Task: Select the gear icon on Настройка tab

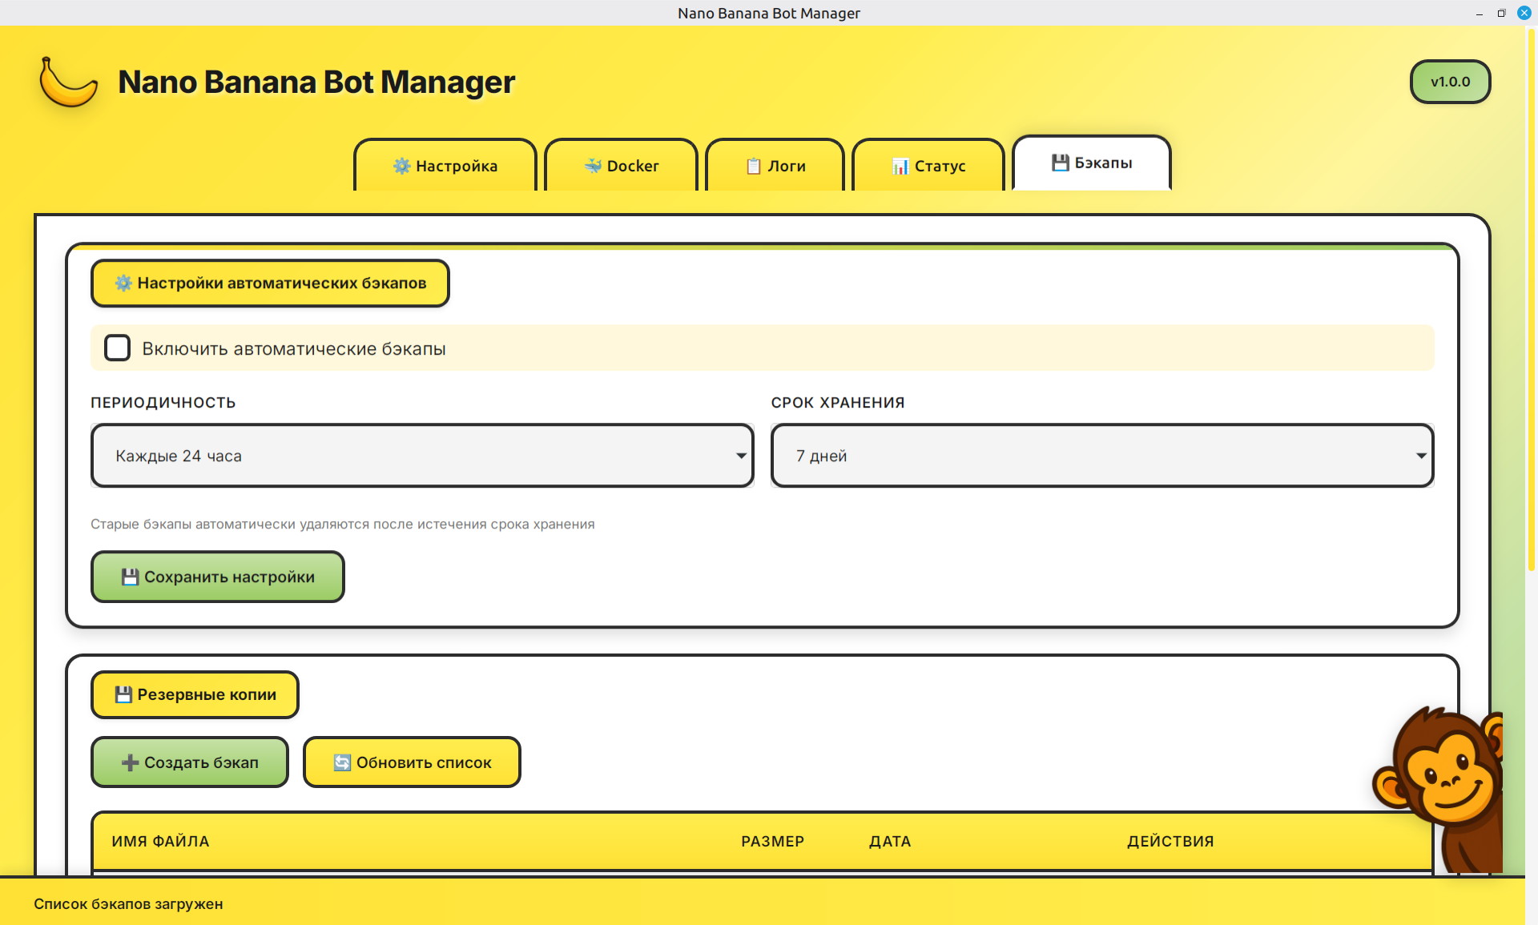Action: [402, 166]
